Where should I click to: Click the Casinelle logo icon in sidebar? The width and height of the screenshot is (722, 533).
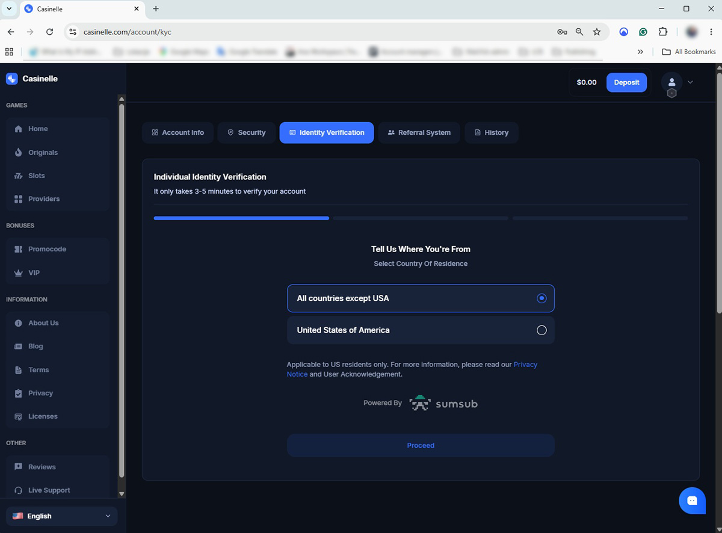12,79
